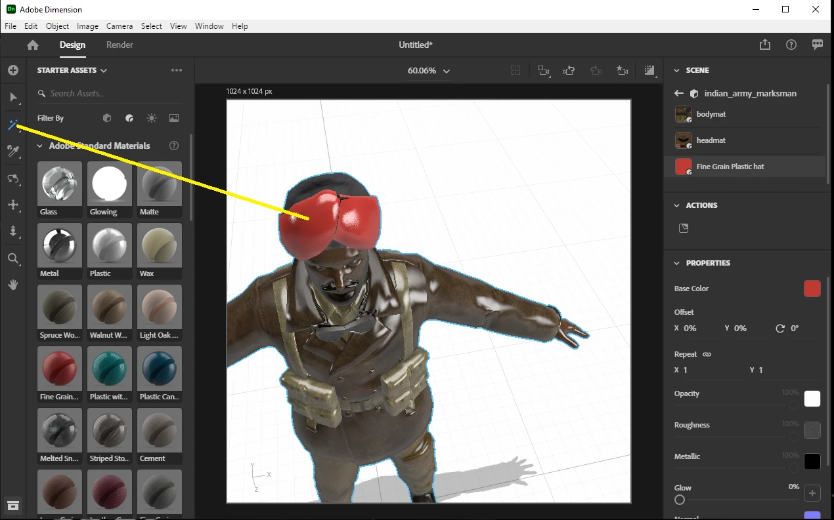Choose the Matte material thumbnail

click(x=160, y=190)
